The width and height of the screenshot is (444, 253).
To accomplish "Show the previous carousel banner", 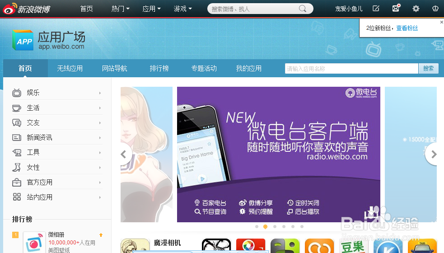I will (125, 155).
